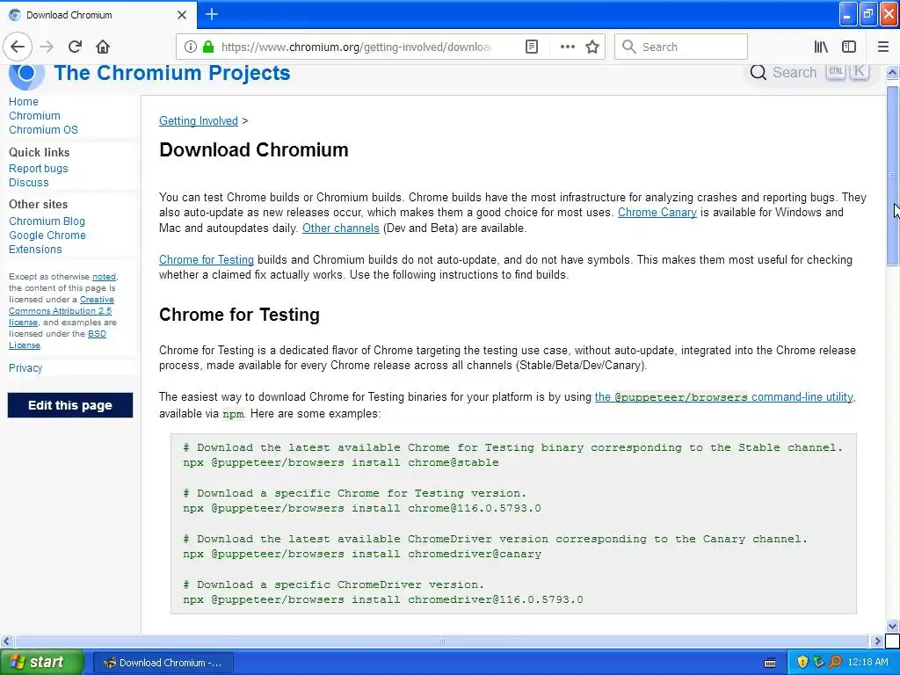Click the green padlock security icon
Viewport: 900px width, 675px height.
(208, 47)
